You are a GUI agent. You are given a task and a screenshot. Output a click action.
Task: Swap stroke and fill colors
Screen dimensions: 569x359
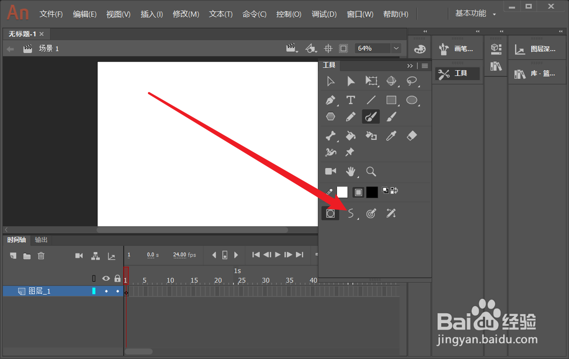pos(394,190)
